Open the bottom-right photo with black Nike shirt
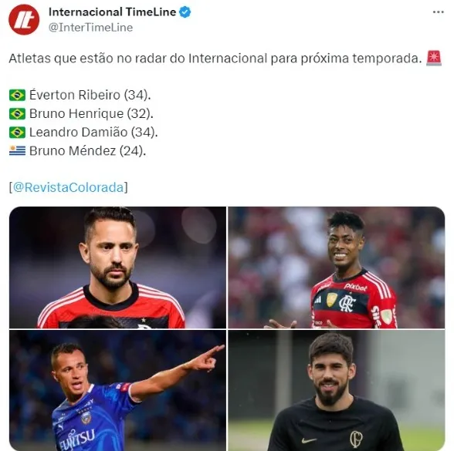The height and width of the screenshot is (451, 454). click(337, 390)
